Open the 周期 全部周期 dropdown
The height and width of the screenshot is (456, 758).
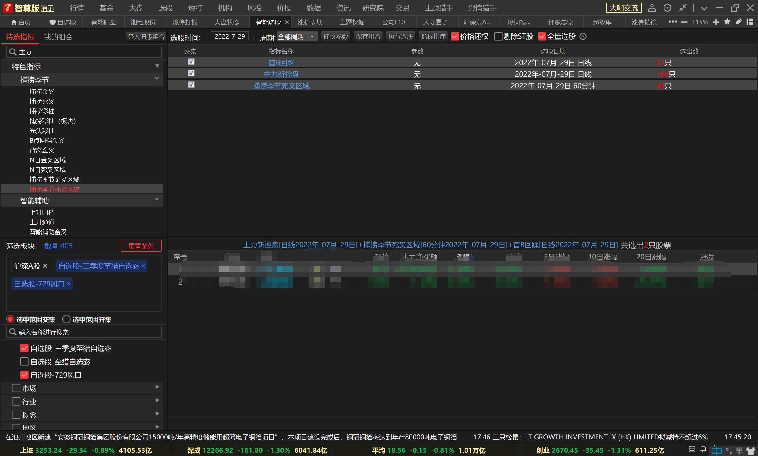coord(297,37)
